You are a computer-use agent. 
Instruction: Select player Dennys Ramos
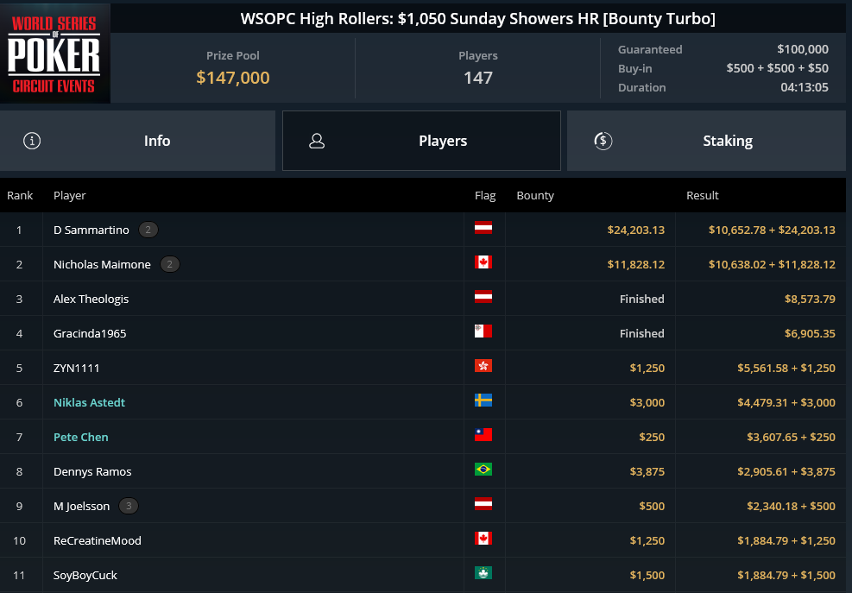coord(92,472)
